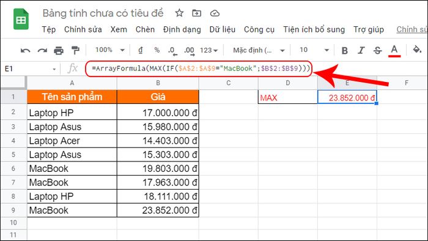Image resolution: width=428 pixels, height=241 pixels.
Task: Click the document title Bảng tính chưa có tiêu đề
Action: pyautogui.click(x=103, y=13)
